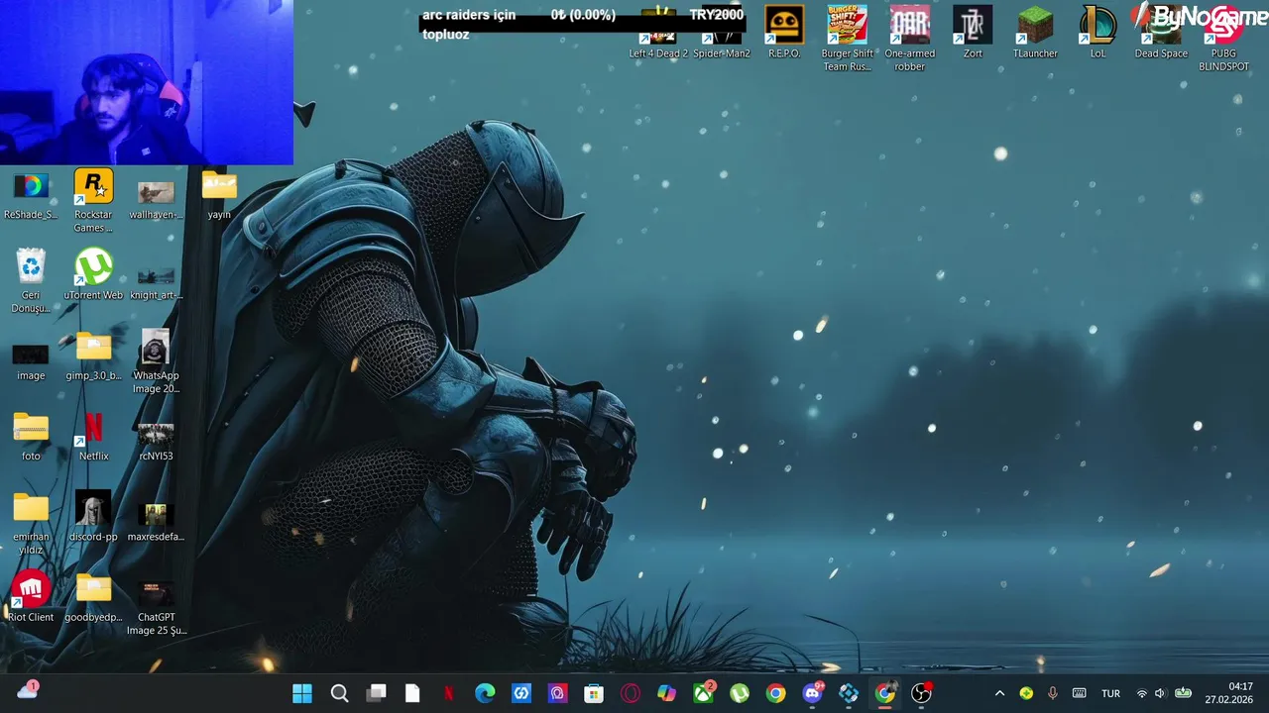The height and width of the screenshot is (713, 1269).
Task: Open Copilot from the taskbar
Action: point(667,693)
